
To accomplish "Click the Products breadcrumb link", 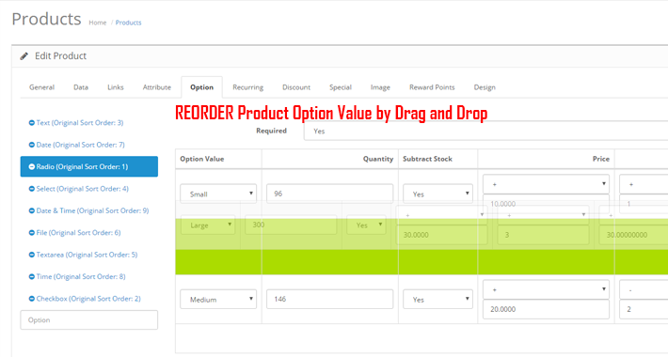I will 128,23.
